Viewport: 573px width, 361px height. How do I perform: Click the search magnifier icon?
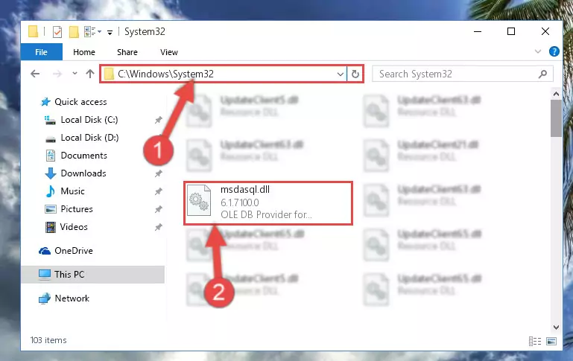542,74
